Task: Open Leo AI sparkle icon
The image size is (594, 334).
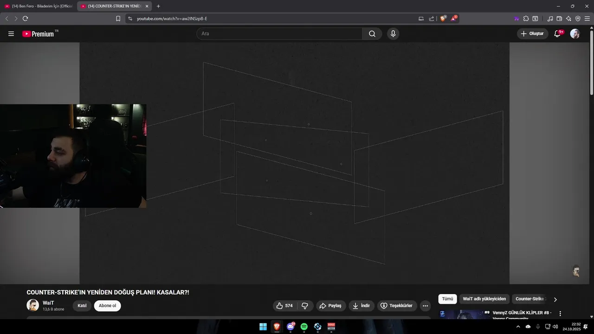Action: (568, 19)
